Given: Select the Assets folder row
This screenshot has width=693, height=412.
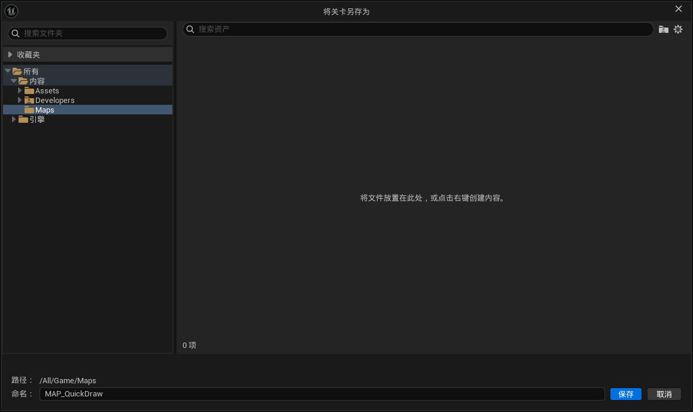Looking at the screenshot, I should point(87,90).
